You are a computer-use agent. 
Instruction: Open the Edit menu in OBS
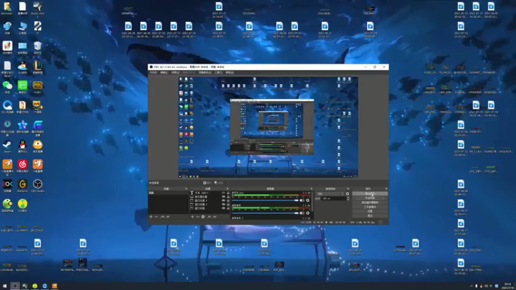[164, 72]
